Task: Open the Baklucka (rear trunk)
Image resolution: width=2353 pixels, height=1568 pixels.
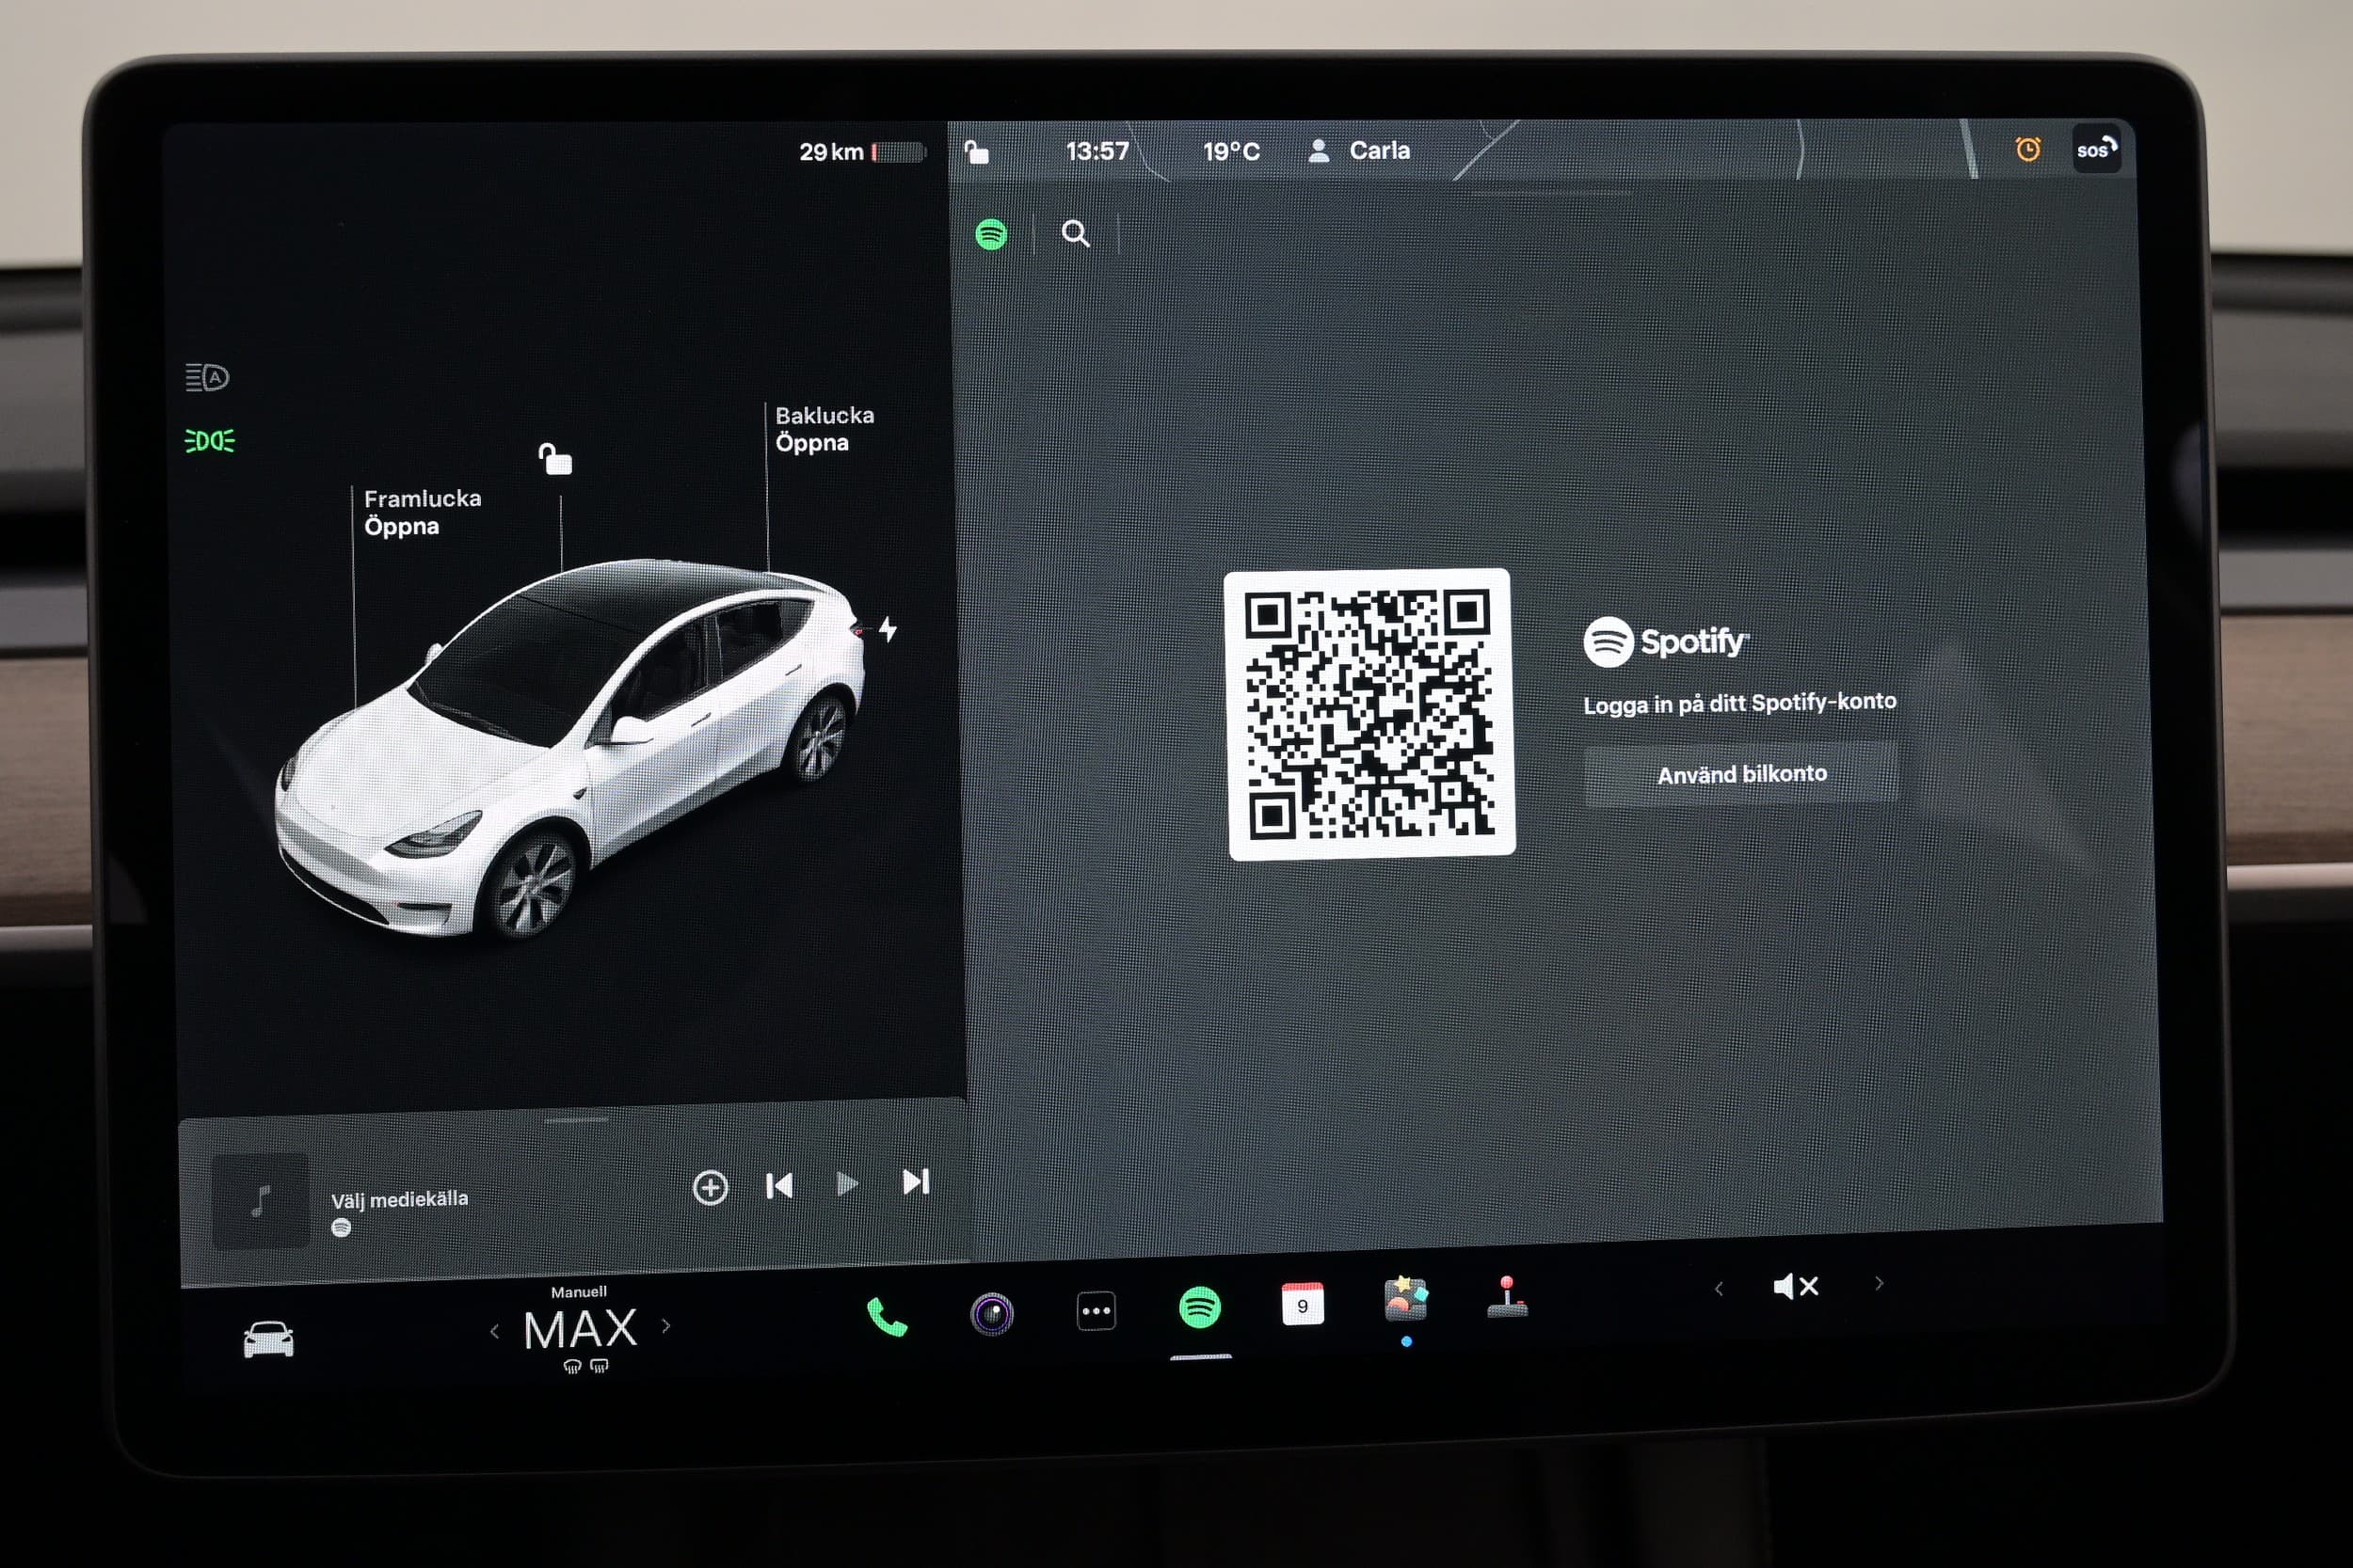Action: coord(824,429)
